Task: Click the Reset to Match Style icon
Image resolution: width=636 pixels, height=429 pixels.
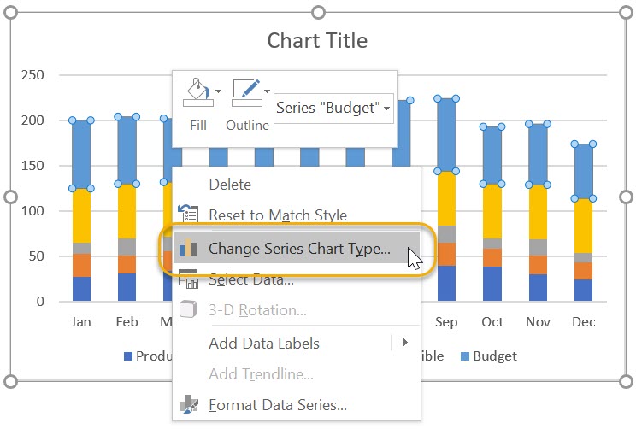Action: point(188,214)
